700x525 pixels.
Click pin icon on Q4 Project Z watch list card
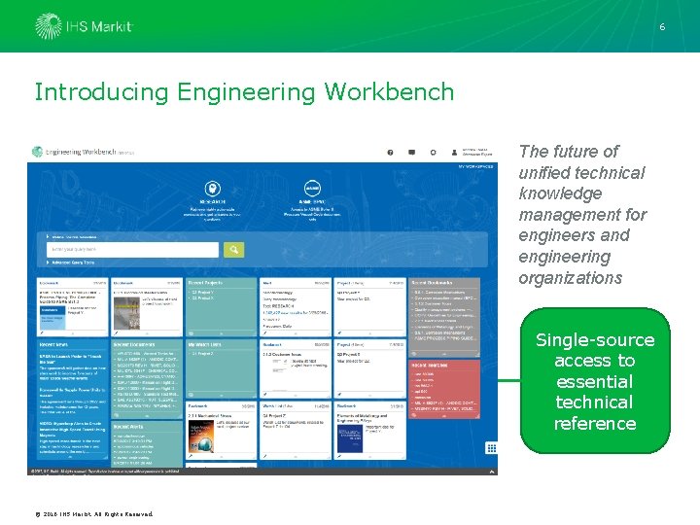(x=265, y=456)
